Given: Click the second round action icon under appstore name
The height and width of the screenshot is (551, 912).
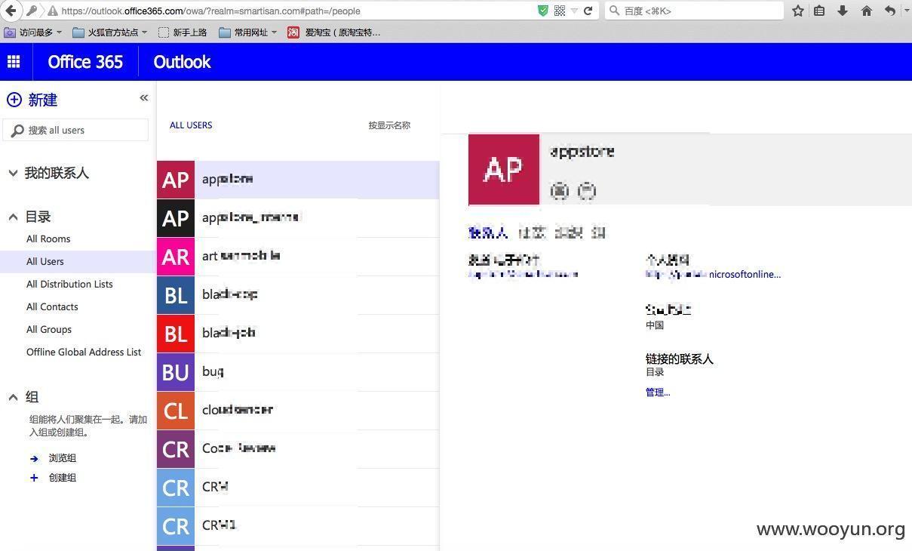Looking at the screenshot, I should (x=586, y=191).
